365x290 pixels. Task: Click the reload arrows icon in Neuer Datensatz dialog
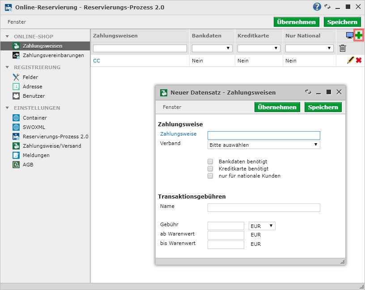[308, 92]
